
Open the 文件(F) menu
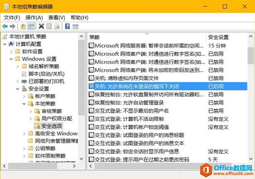point(12,17)
